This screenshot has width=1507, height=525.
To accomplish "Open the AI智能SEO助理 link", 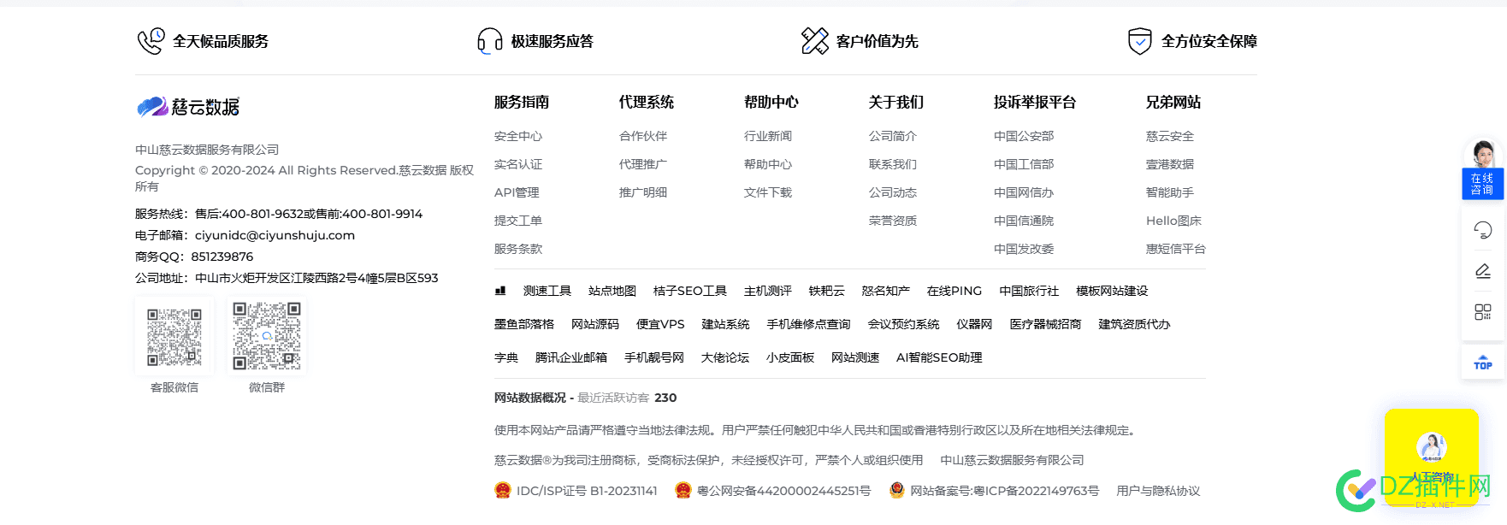I will (x=939, y=357).
